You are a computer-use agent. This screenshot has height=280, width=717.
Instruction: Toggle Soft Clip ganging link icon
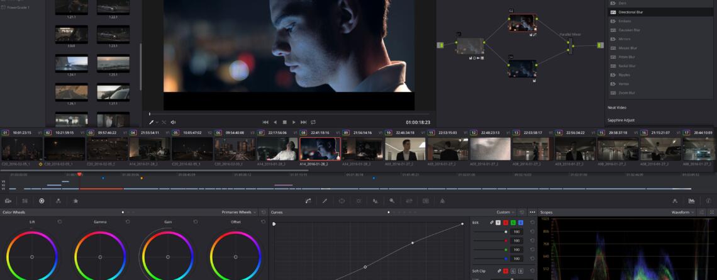click(x=498, y=271)
